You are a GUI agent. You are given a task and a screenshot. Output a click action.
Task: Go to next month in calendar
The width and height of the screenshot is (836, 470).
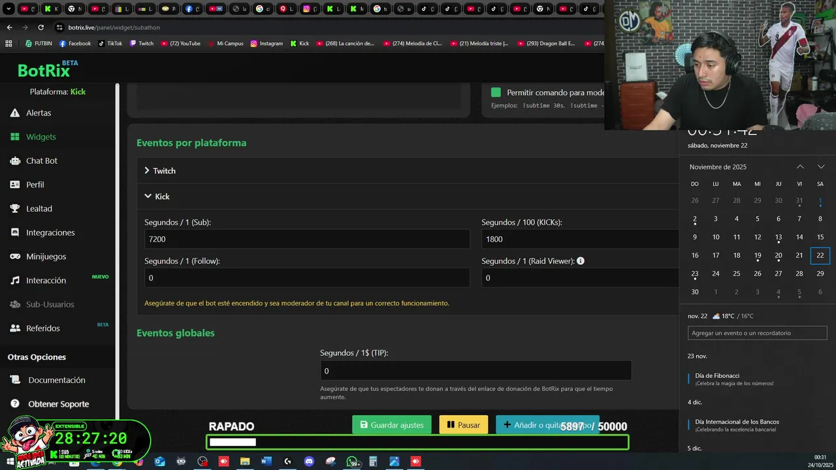[x=821, y=167]
